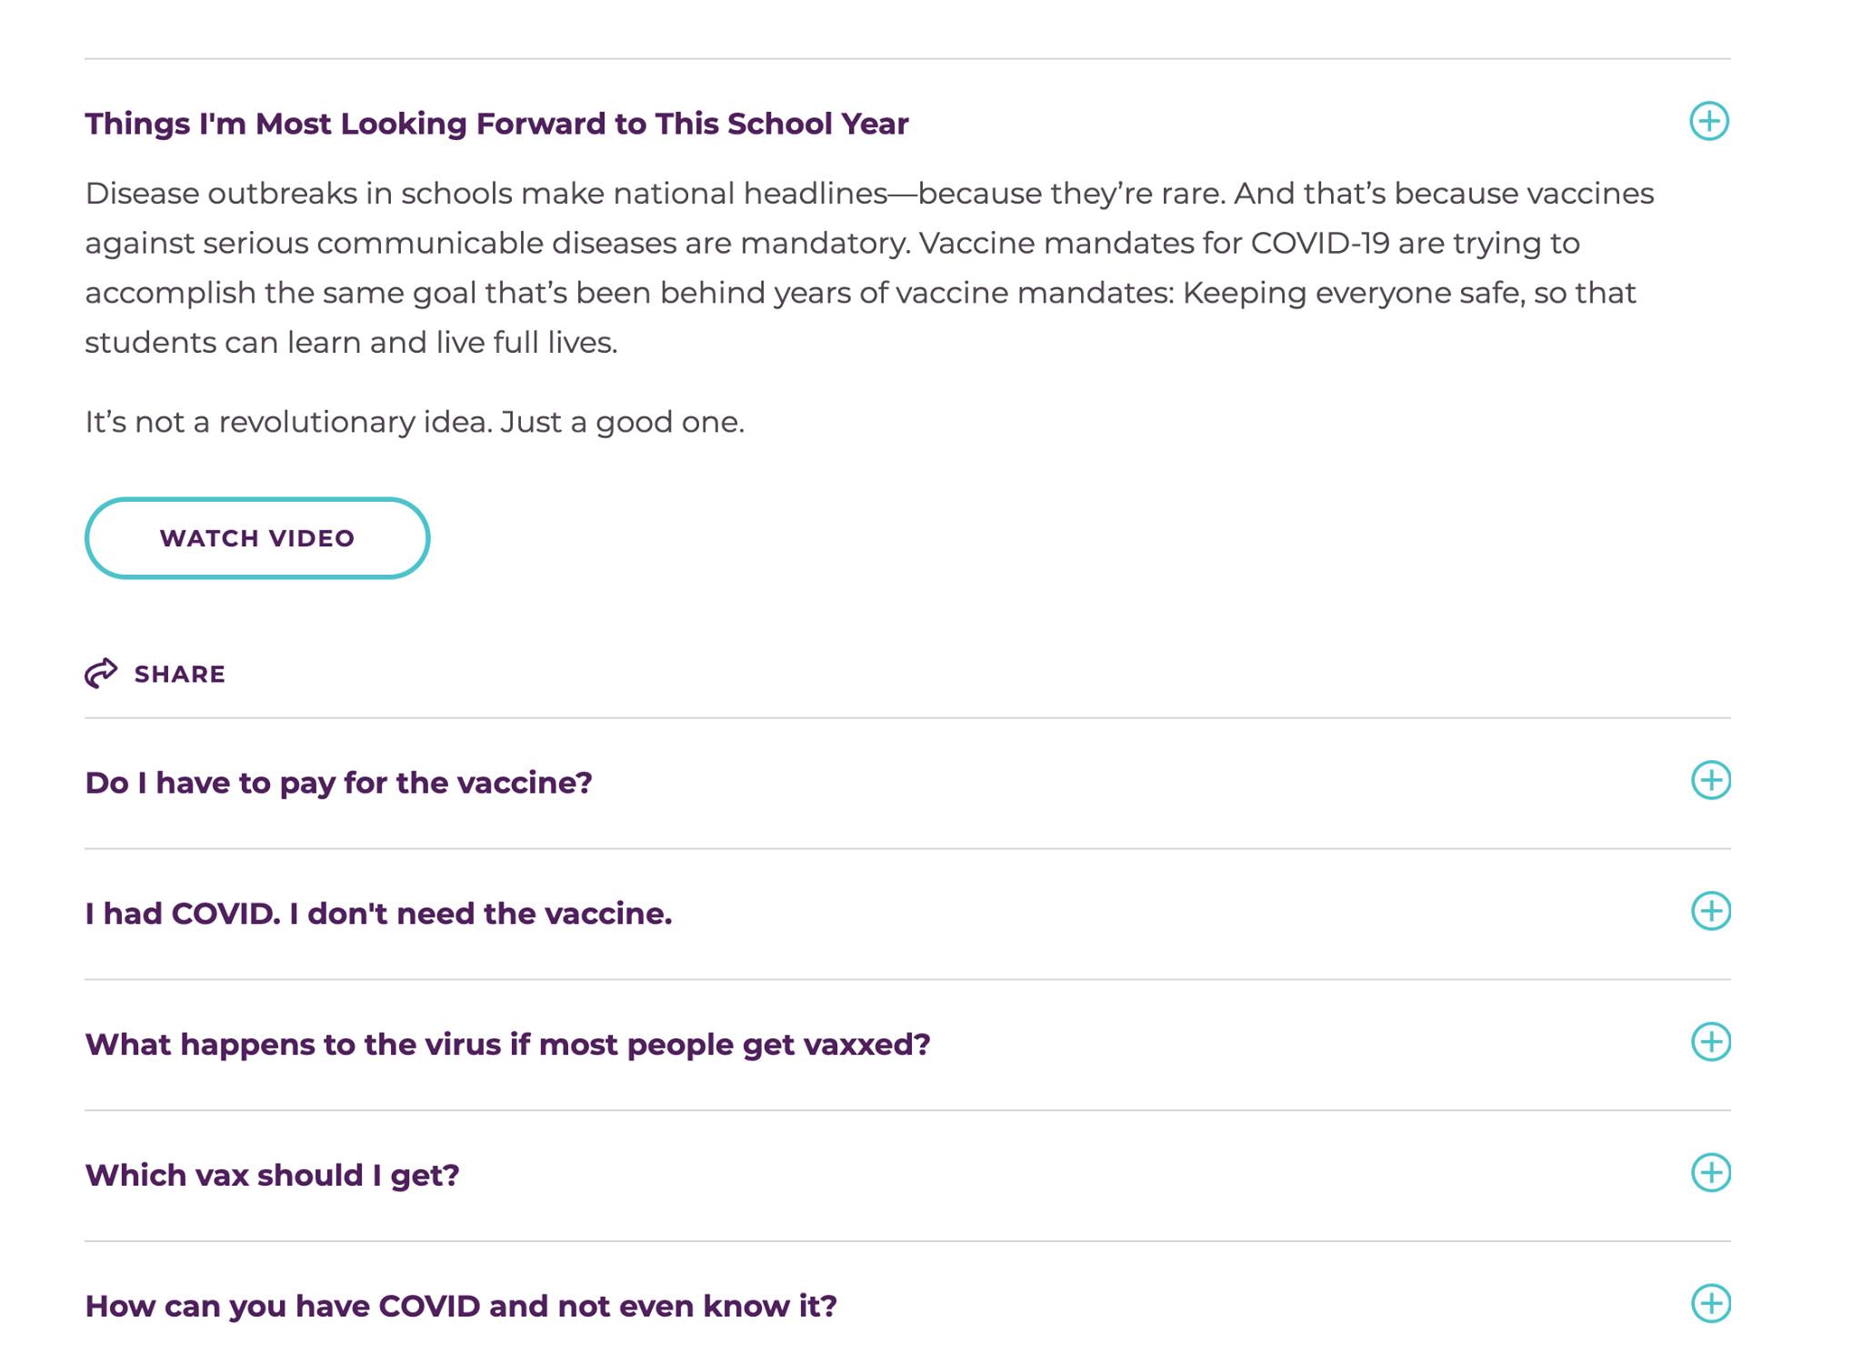This screenshot has height=1353, width=1862.
Task: Click the SHARE text link
Action: [x=179, y=675]
